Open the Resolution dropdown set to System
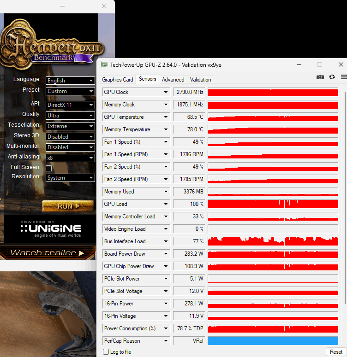The width and height of the screenshot is (347, 357). click(70, 178)
